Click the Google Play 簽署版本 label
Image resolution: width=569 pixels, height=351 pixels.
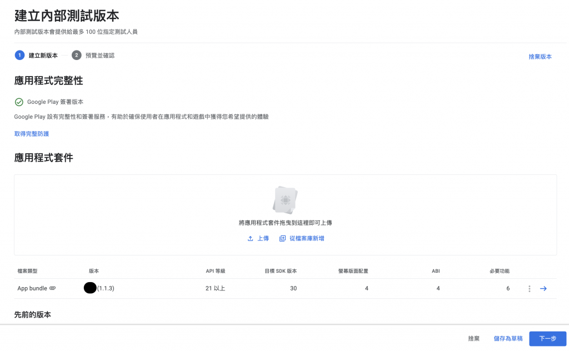pos(55,102)
